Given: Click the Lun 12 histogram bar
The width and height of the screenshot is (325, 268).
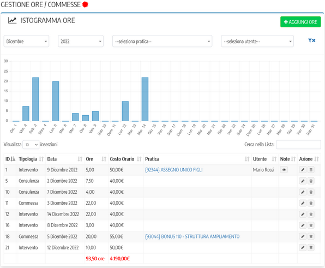Looking at the screenshot, I should coord(125,111).
